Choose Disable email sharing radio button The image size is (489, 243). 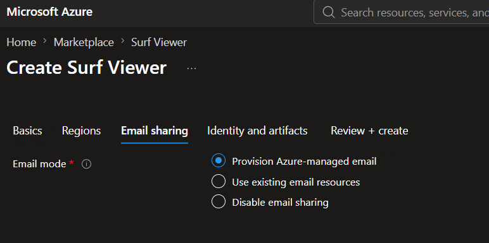point(219,202)
